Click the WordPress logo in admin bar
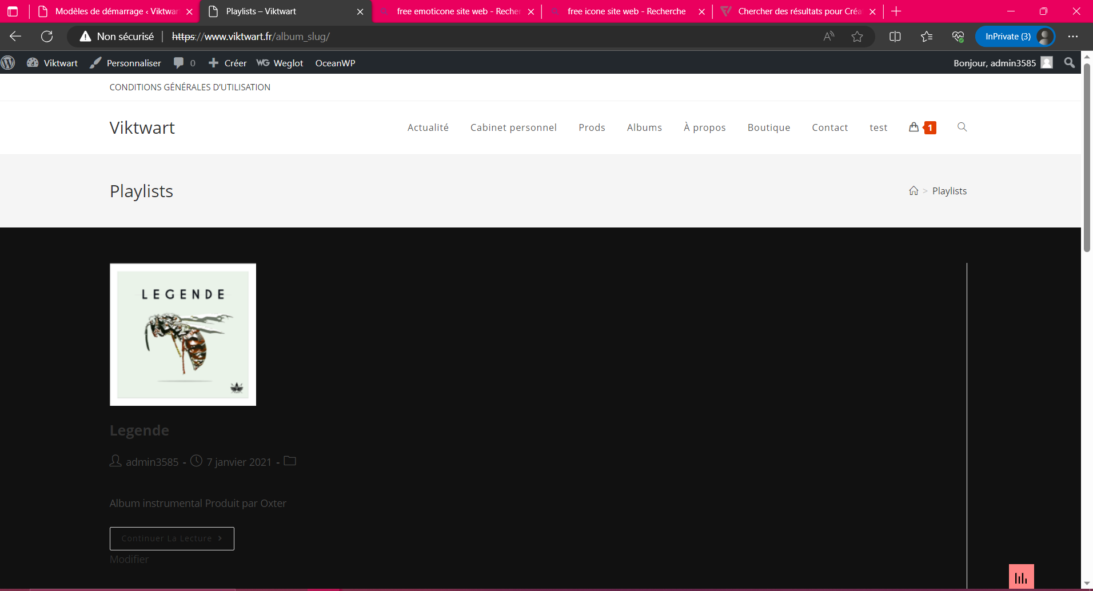Image resolution: width=1093 pixels, height=591 pixels. (x=8, y=63)
